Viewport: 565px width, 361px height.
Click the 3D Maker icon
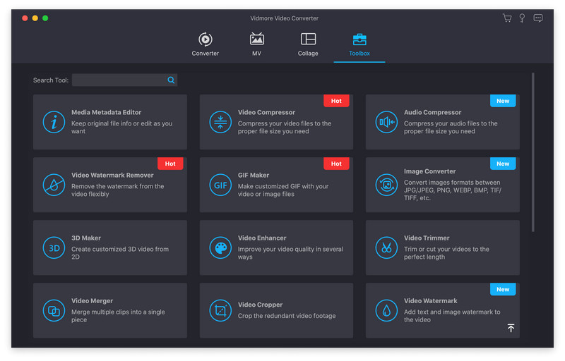(54, 247)
